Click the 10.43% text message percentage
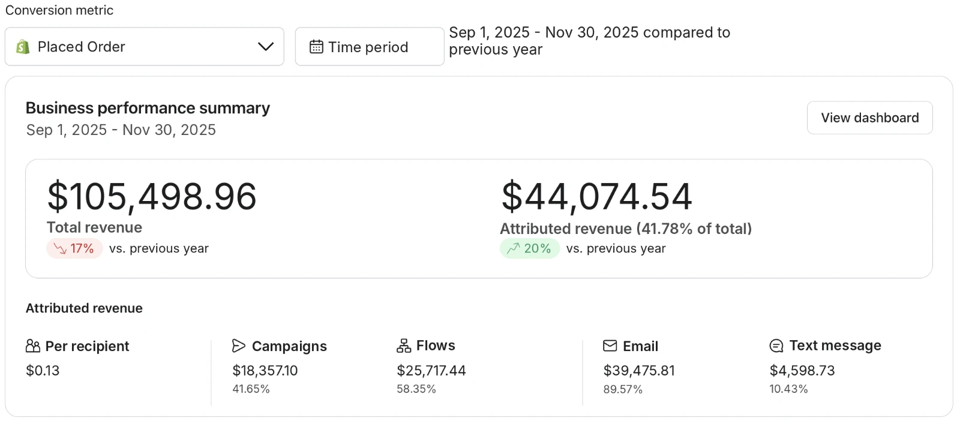Viewport: 960px width, 423px height. tap(788, 389)
